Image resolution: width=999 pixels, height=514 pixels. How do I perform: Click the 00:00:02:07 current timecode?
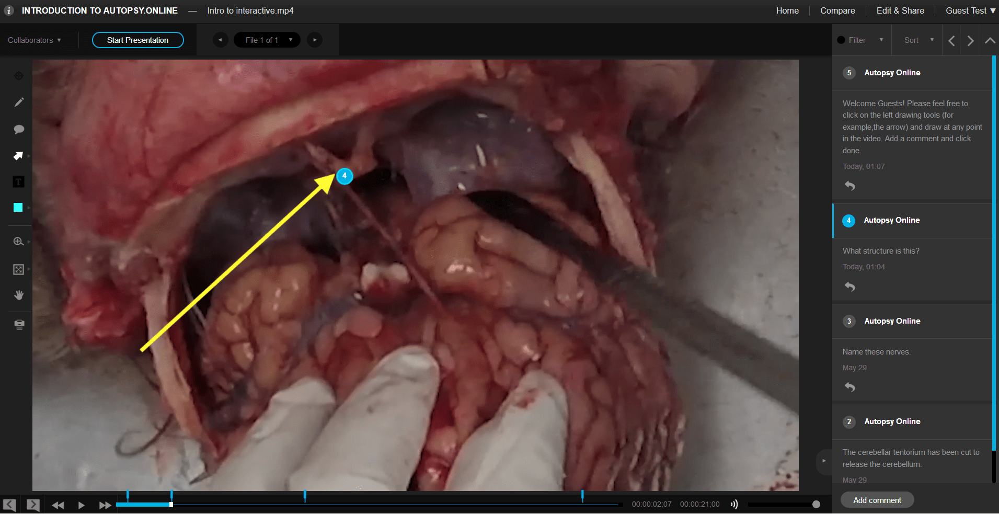pyautogui.click(x=651, y=505)
